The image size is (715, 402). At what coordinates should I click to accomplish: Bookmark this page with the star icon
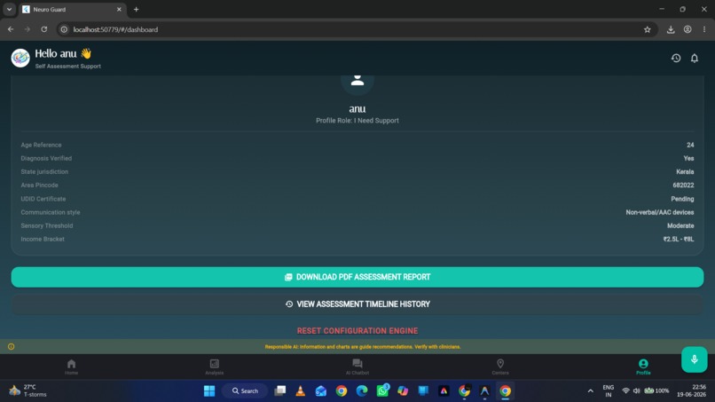point(647,29)
